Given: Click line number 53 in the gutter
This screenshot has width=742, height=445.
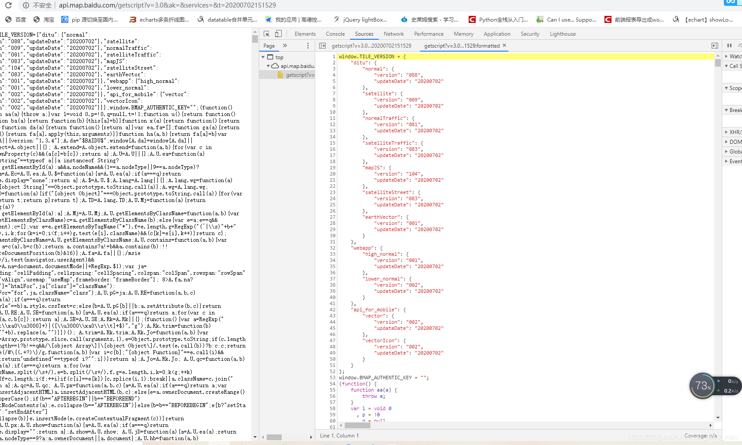Looking at the screenshot, I should click(x=332, y=378).
